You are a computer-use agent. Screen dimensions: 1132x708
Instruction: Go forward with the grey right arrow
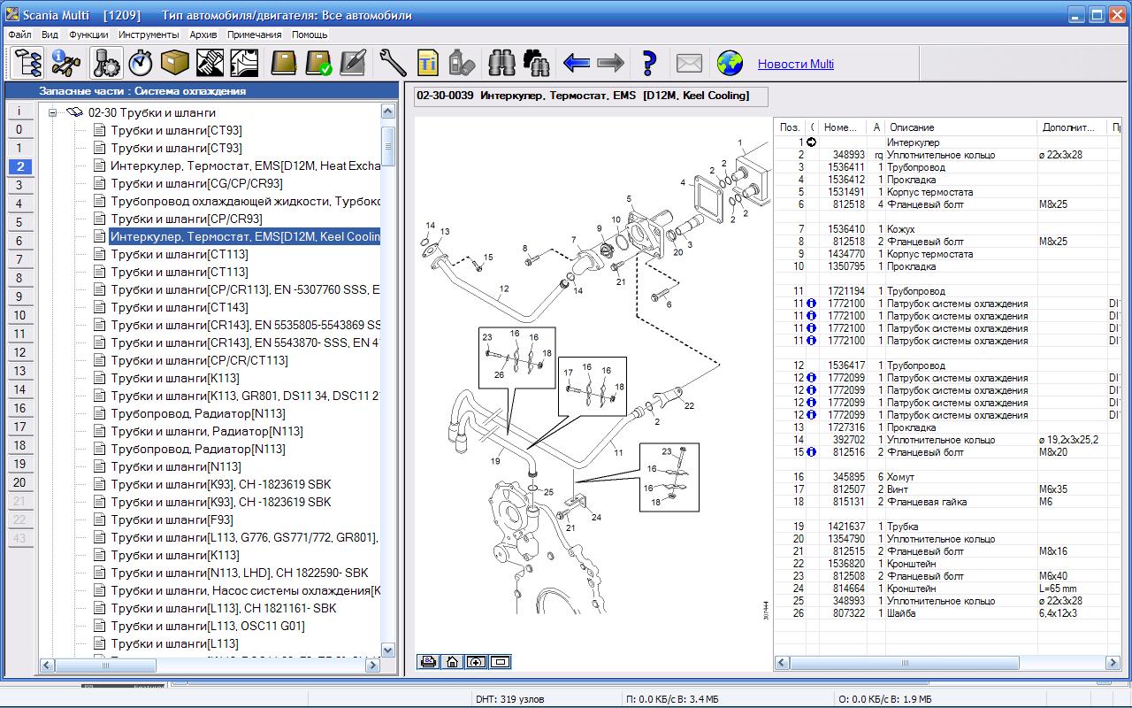pyautogui.click(x=610, y=63)
